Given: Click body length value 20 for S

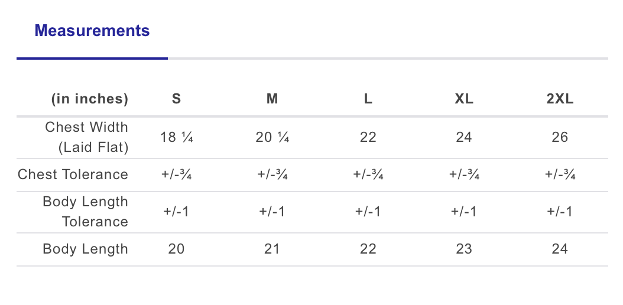Looking at the screenshot, I should pyautogui.click(x=176, y=249).
